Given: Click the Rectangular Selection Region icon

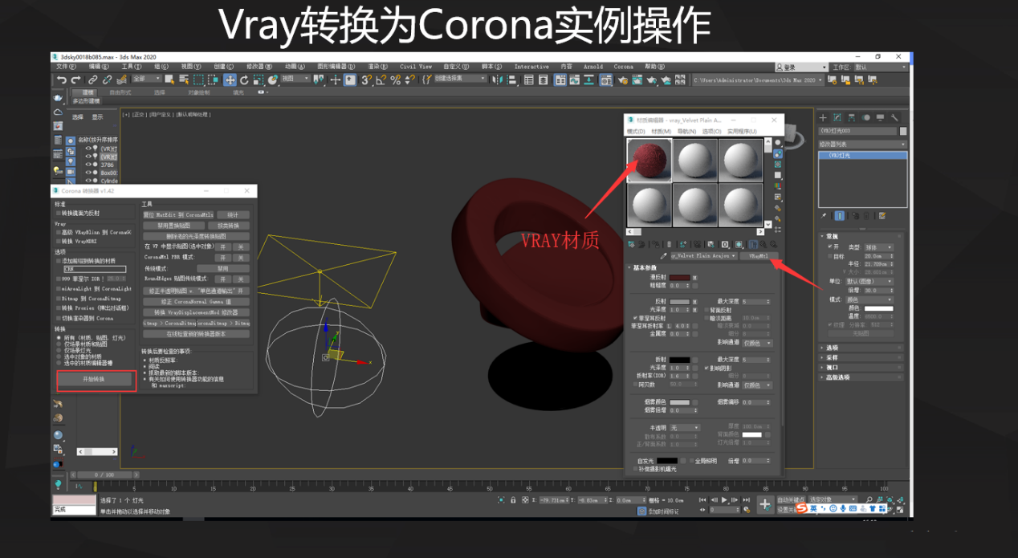Looking at the screenshot, I should (198, 79).
